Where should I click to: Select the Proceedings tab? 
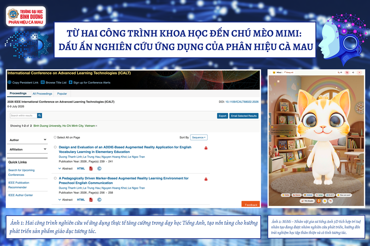pyautogui.click(x=18, y=93)
